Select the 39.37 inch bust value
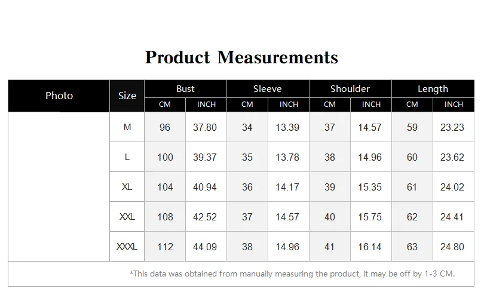This screenshot has height=301, width=481. coord(205,157)
